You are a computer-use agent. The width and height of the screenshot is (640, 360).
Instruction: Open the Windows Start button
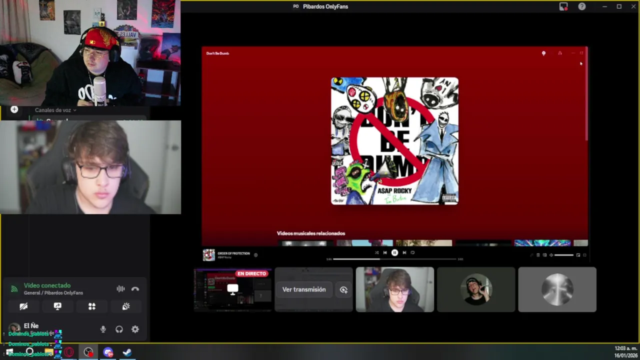pos(9,352)
